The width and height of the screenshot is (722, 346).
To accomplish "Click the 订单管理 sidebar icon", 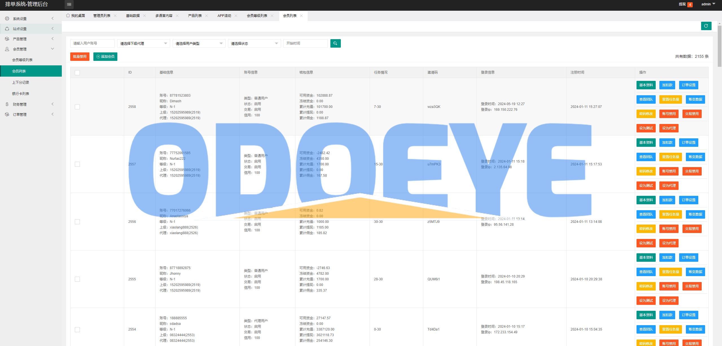I will click(x=7, y=114).
